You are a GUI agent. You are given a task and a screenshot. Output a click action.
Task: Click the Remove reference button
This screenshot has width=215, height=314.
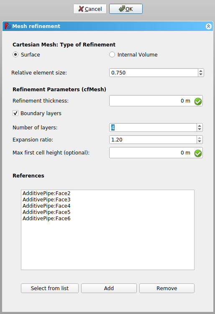pyautogui.click(x=167, y=288)
